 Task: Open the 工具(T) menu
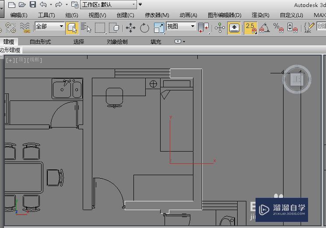coord(46,15)
